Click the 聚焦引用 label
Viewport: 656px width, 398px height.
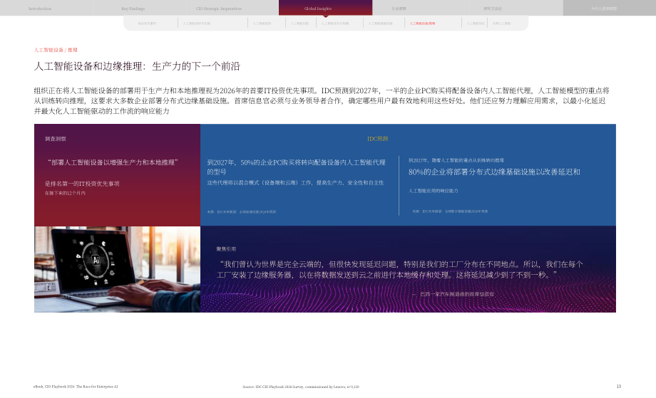pyautogui.click(x=226, y=249)
